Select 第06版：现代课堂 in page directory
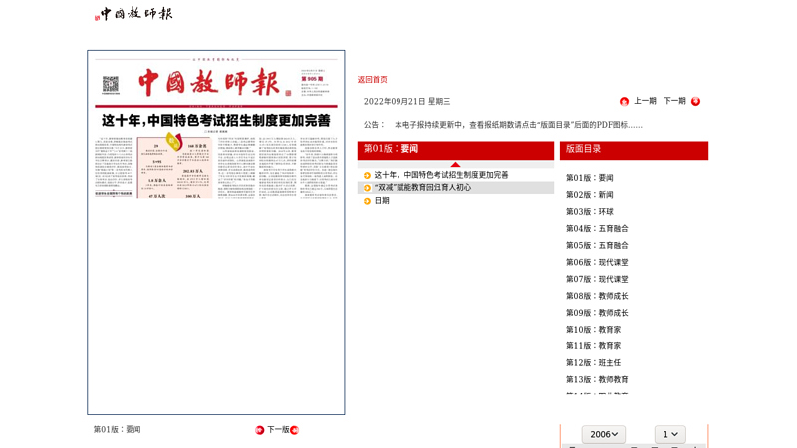The height and width of the screenshot is (448, 797). [x=597, y=262]
